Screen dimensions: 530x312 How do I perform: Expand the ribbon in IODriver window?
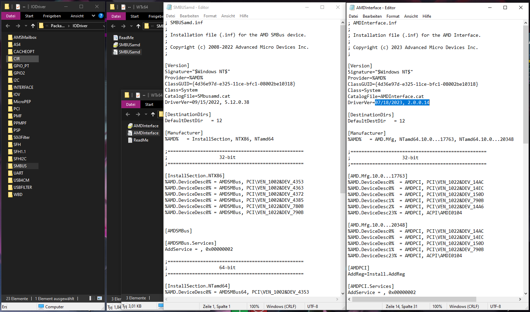click(x=93, y=16)
